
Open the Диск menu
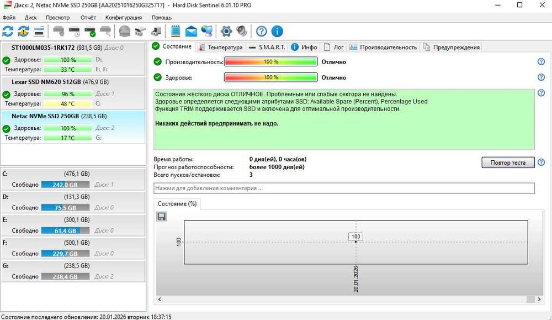coord(30,18)
